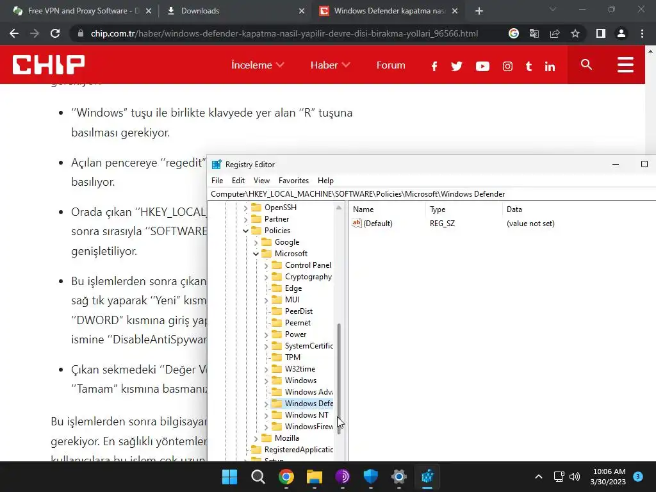Open a new Chrome tab

479,11
